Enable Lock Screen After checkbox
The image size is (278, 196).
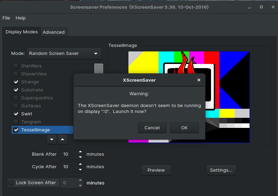pyautogui.click(x=11, y=183)
